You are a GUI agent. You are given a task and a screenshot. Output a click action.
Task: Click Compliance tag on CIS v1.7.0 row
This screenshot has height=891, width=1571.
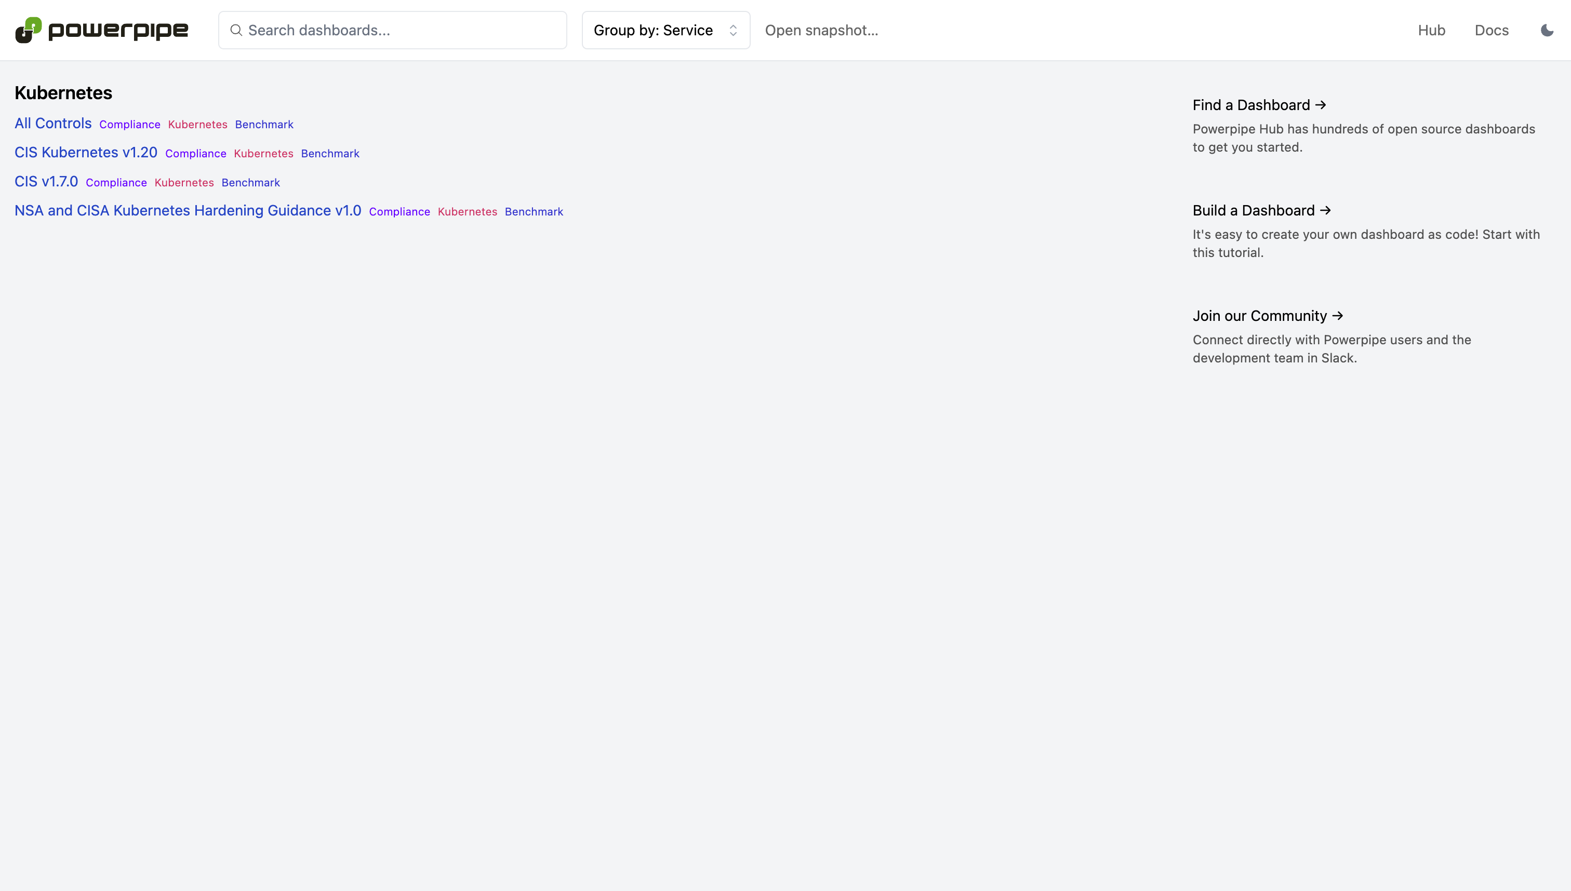(x=116, y=182)
